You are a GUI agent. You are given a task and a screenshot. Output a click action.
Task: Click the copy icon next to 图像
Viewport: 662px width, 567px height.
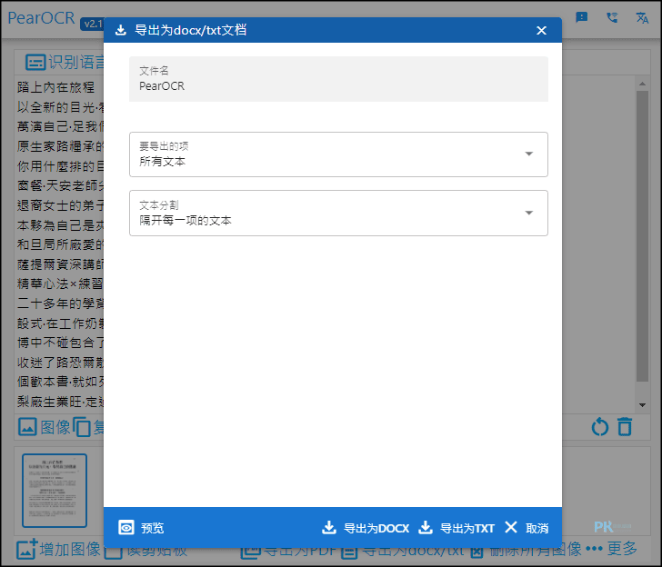click(x=82, y=427)
